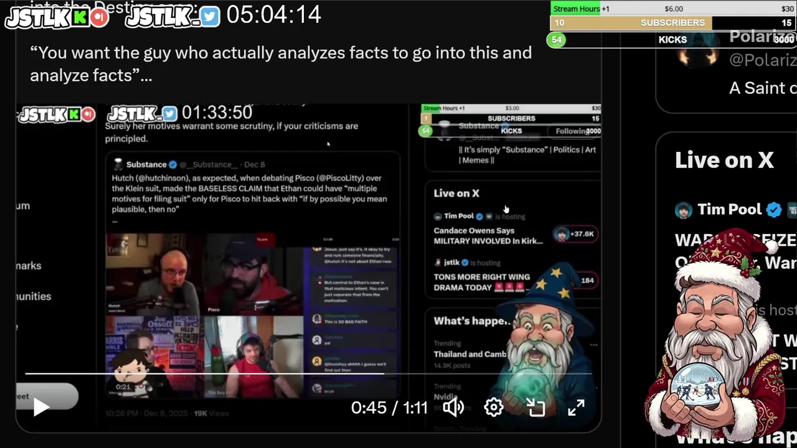Click the 05:04:14 stream timer
Screen dimensions: 797x448
(273, 15)
